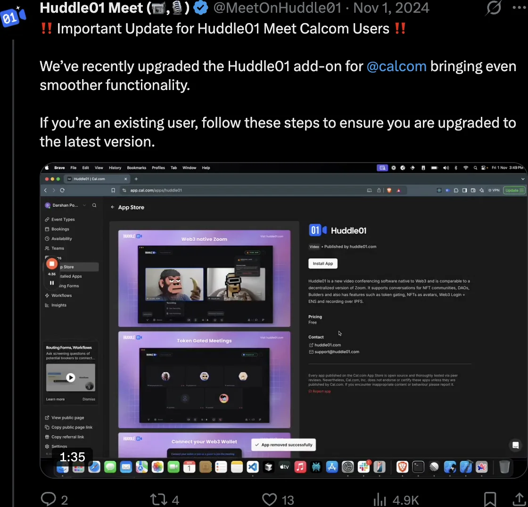The image size is (528, 507).
Task: Open the intercom chat bubble icon
Action: point(515,445)
